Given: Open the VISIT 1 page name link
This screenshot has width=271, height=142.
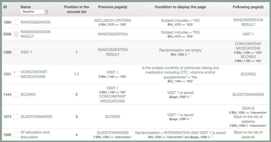Looking at the screenshot, I should (x=26, y=52).
